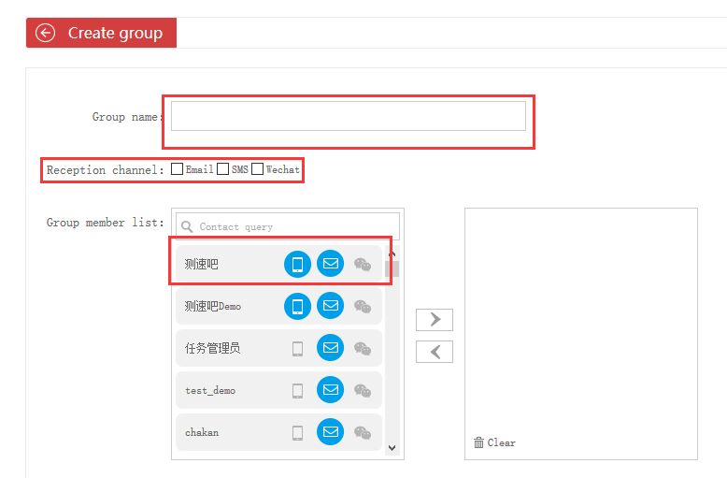Toggle the phone icon for 测速吧Demo
The height and width of the screenshot is (478, 727).
tap(297, 306)
